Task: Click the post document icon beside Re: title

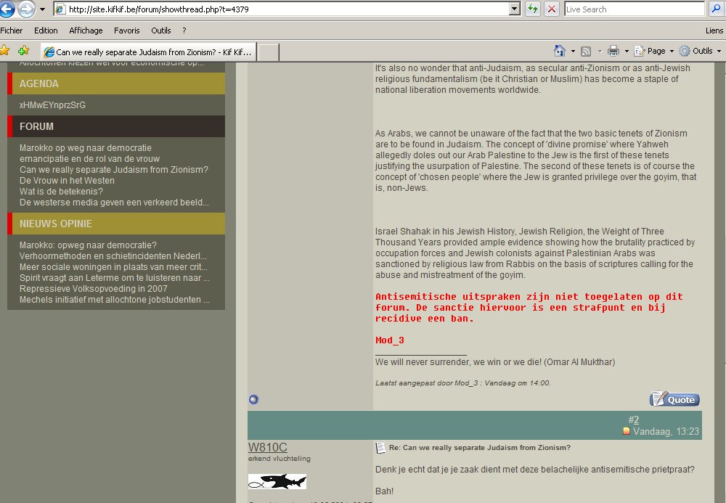Action: click(380, 448)
